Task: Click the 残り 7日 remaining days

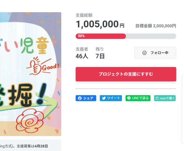Action: (x=100, y=56)
